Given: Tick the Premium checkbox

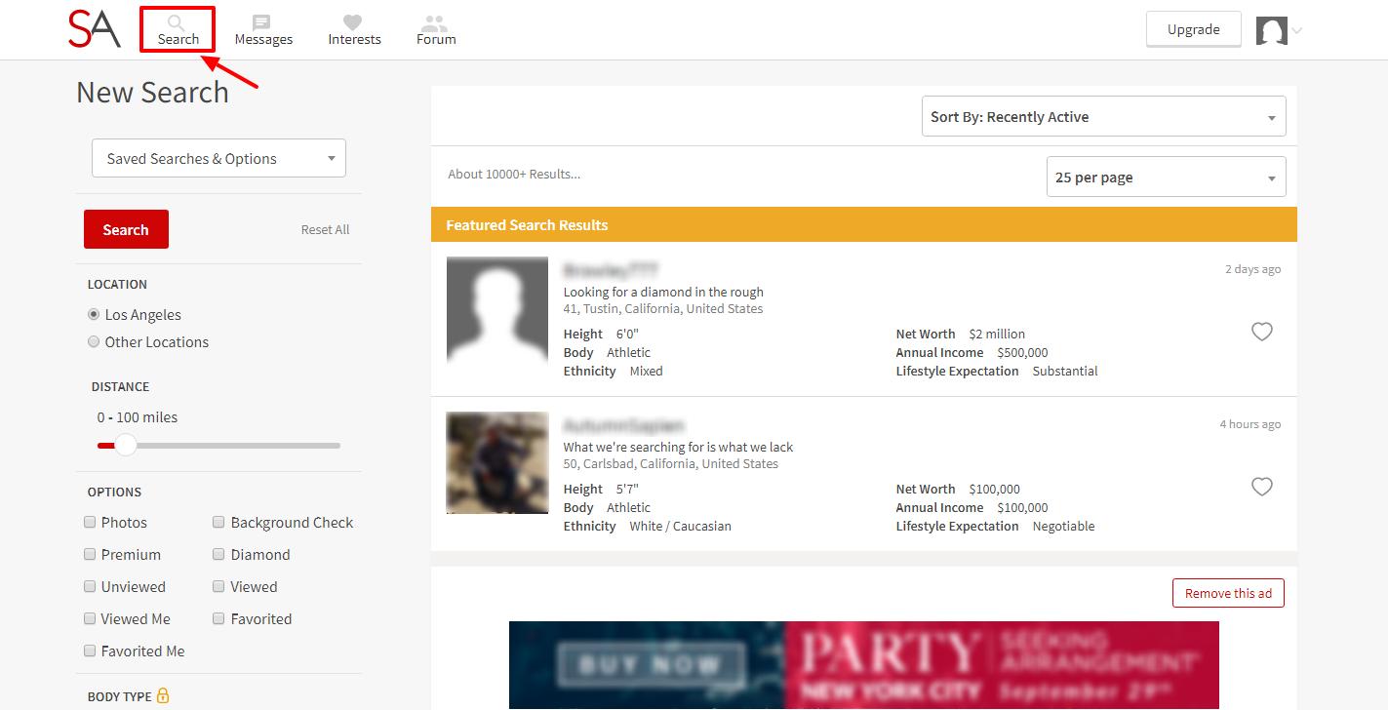Looking at the screenshot, I should point(90,554).
